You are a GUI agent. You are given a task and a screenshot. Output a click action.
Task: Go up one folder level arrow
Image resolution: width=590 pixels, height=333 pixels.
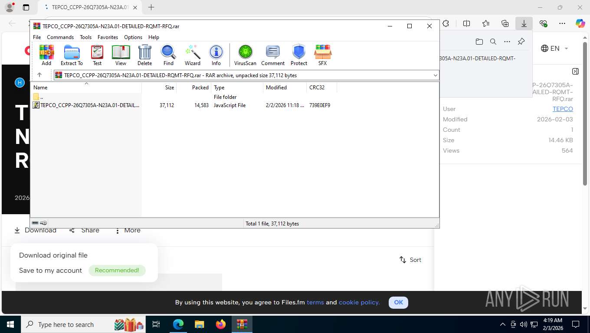click(39, 75)
